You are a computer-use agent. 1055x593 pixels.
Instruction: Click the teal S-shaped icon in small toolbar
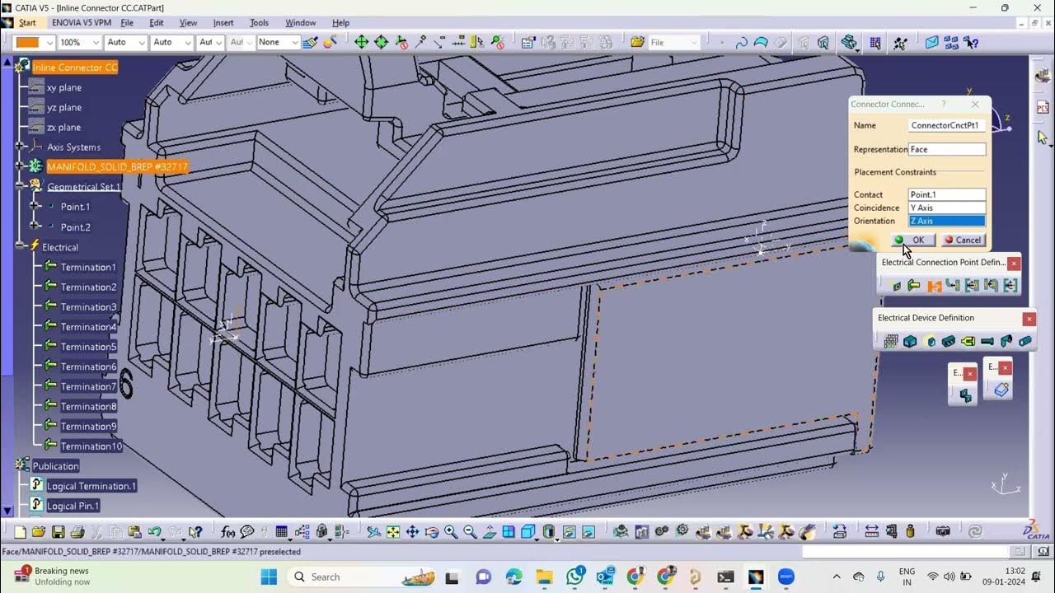[966, 395]
